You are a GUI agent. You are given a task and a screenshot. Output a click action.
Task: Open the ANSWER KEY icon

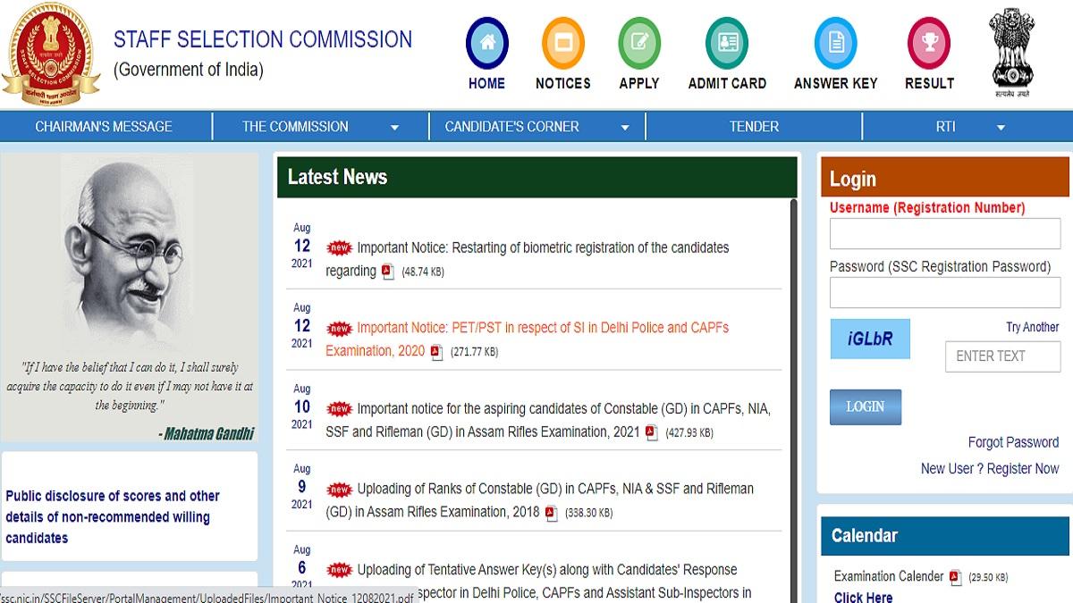(x=835, y=40)
